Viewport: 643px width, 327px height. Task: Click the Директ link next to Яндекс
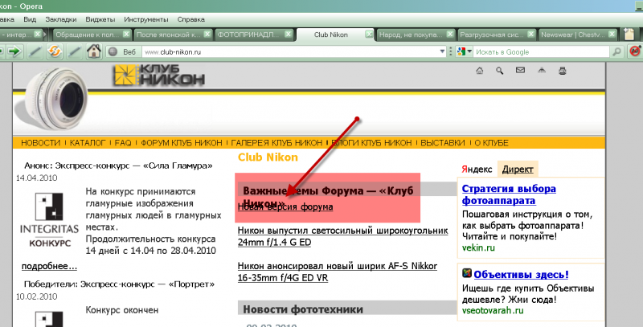coord(518,170)
